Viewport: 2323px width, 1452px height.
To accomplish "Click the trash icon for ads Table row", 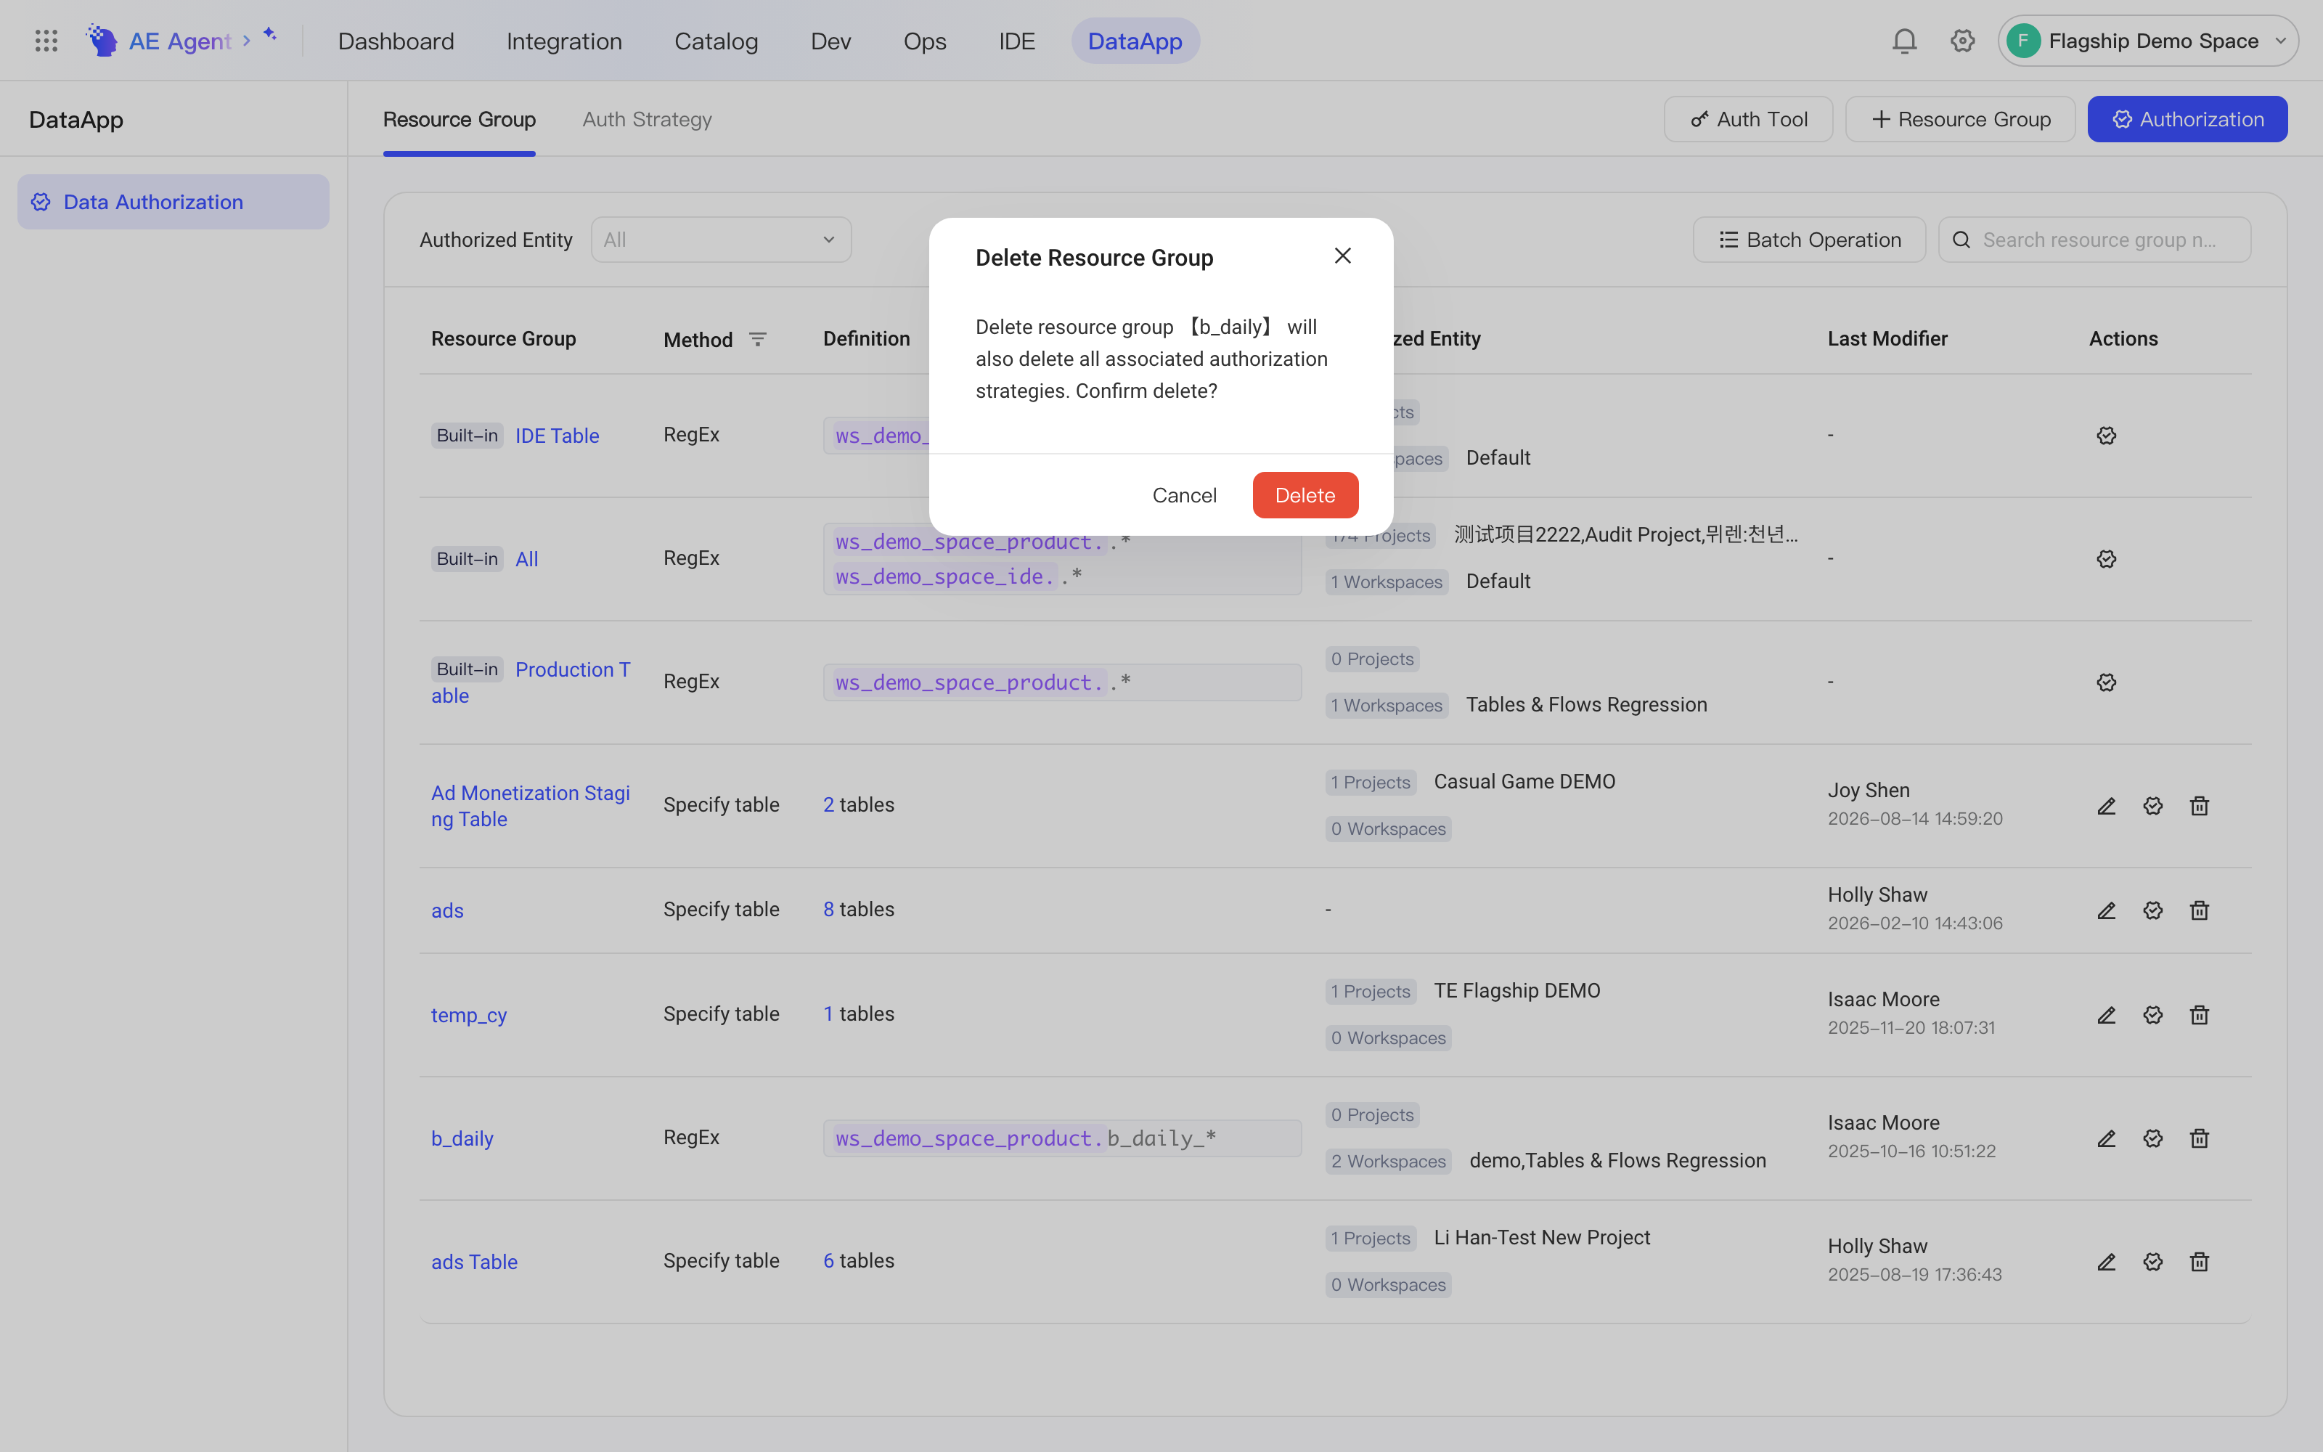I will [x=2199, y=1261].
